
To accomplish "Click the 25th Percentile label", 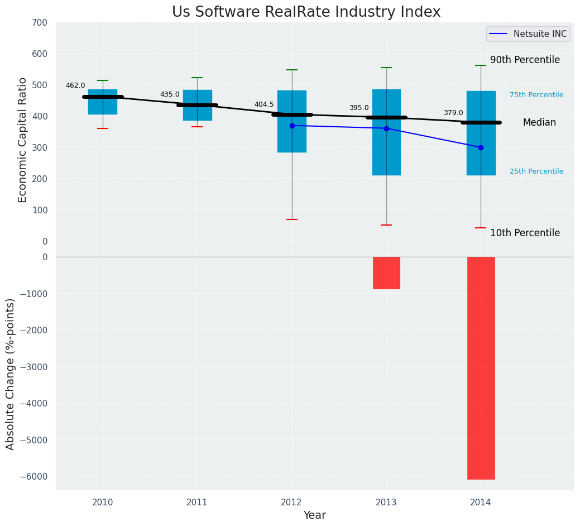I will click(536, 171).
